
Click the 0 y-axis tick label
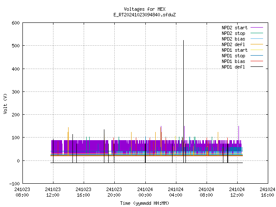coord(18,161)
